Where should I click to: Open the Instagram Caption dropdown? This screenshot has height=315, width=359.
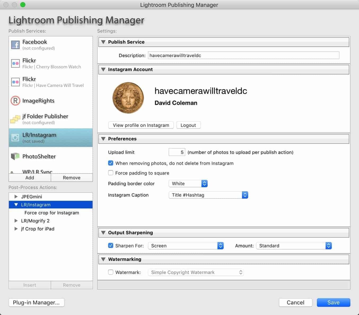click(208, 195)
